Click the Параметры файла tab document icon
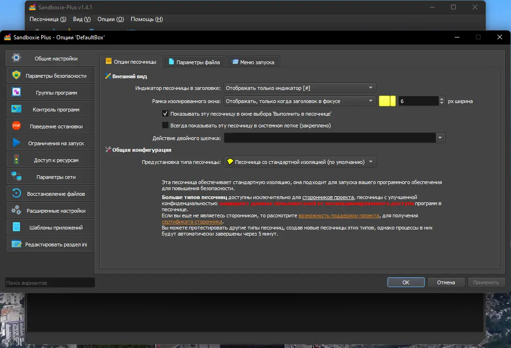The width and height of the screenshot is (511, 348). (171, 61)
